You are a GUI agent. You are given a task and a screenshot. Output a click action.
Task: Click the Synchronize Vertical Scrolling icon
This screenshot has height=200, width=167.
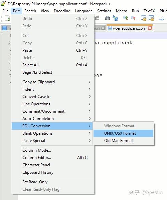(144, 18)
